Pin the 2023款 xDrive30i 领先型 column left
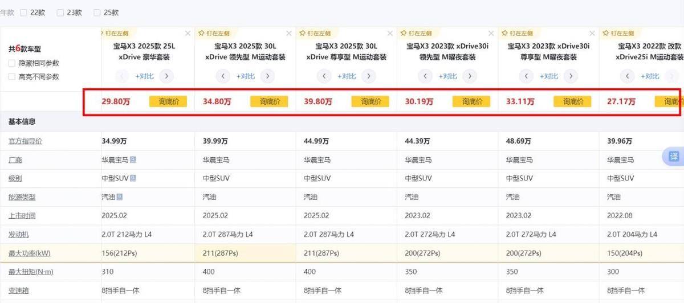The image size is (684, 303). click(417, 33)
